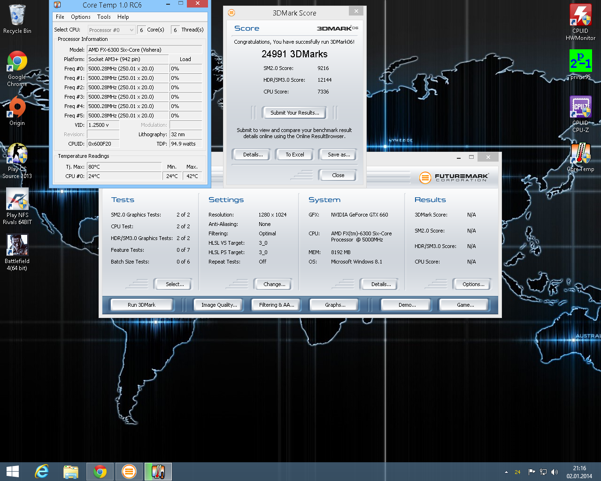Open CPUID CPU-Z desktop shortcut
This screenshot has width=601, height=481.
pyautogui.click(x=580, y=115)
